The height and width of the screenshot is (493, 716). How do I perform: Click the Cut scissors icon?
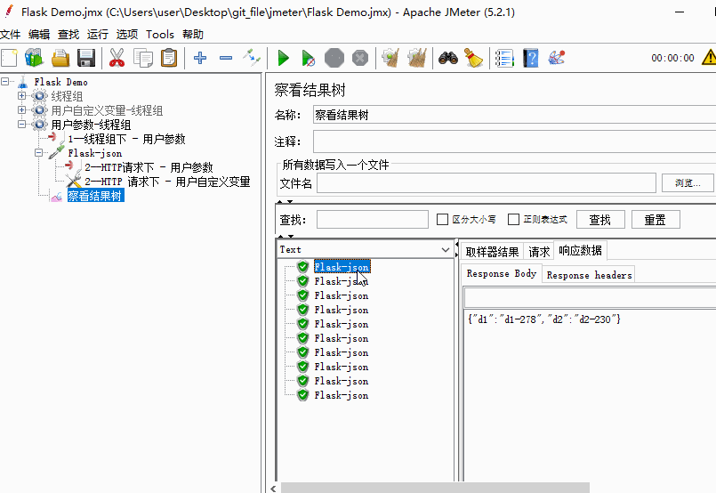[117, 58]
